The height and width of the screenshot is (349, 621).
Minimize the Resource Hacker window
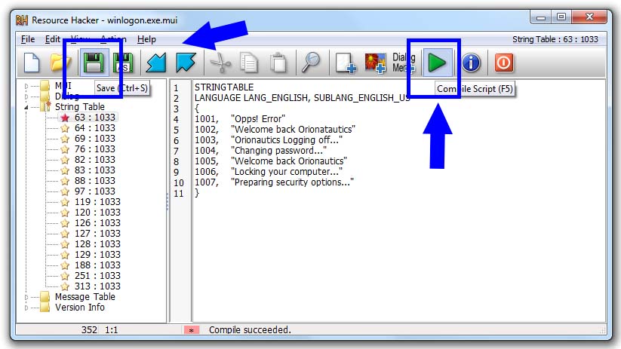click(540, 17)
